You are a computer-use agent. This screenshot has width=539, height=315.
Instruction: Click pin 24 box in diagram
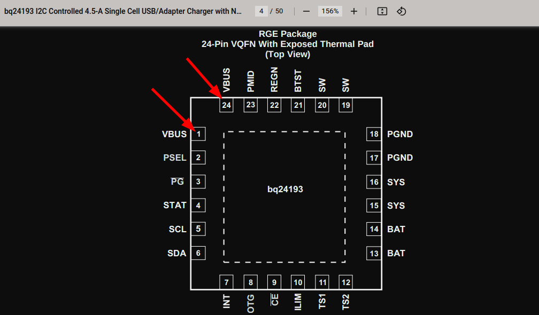[x=226, y=105]
